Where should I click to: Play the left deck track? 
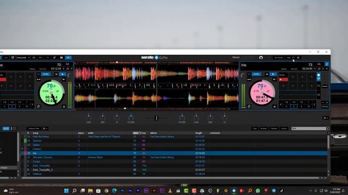pyautogui.click(x=63, y=74)
